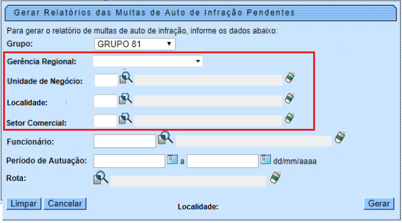Open search lookup for Rota
The image size is (402, 223).
pos(101,178)
